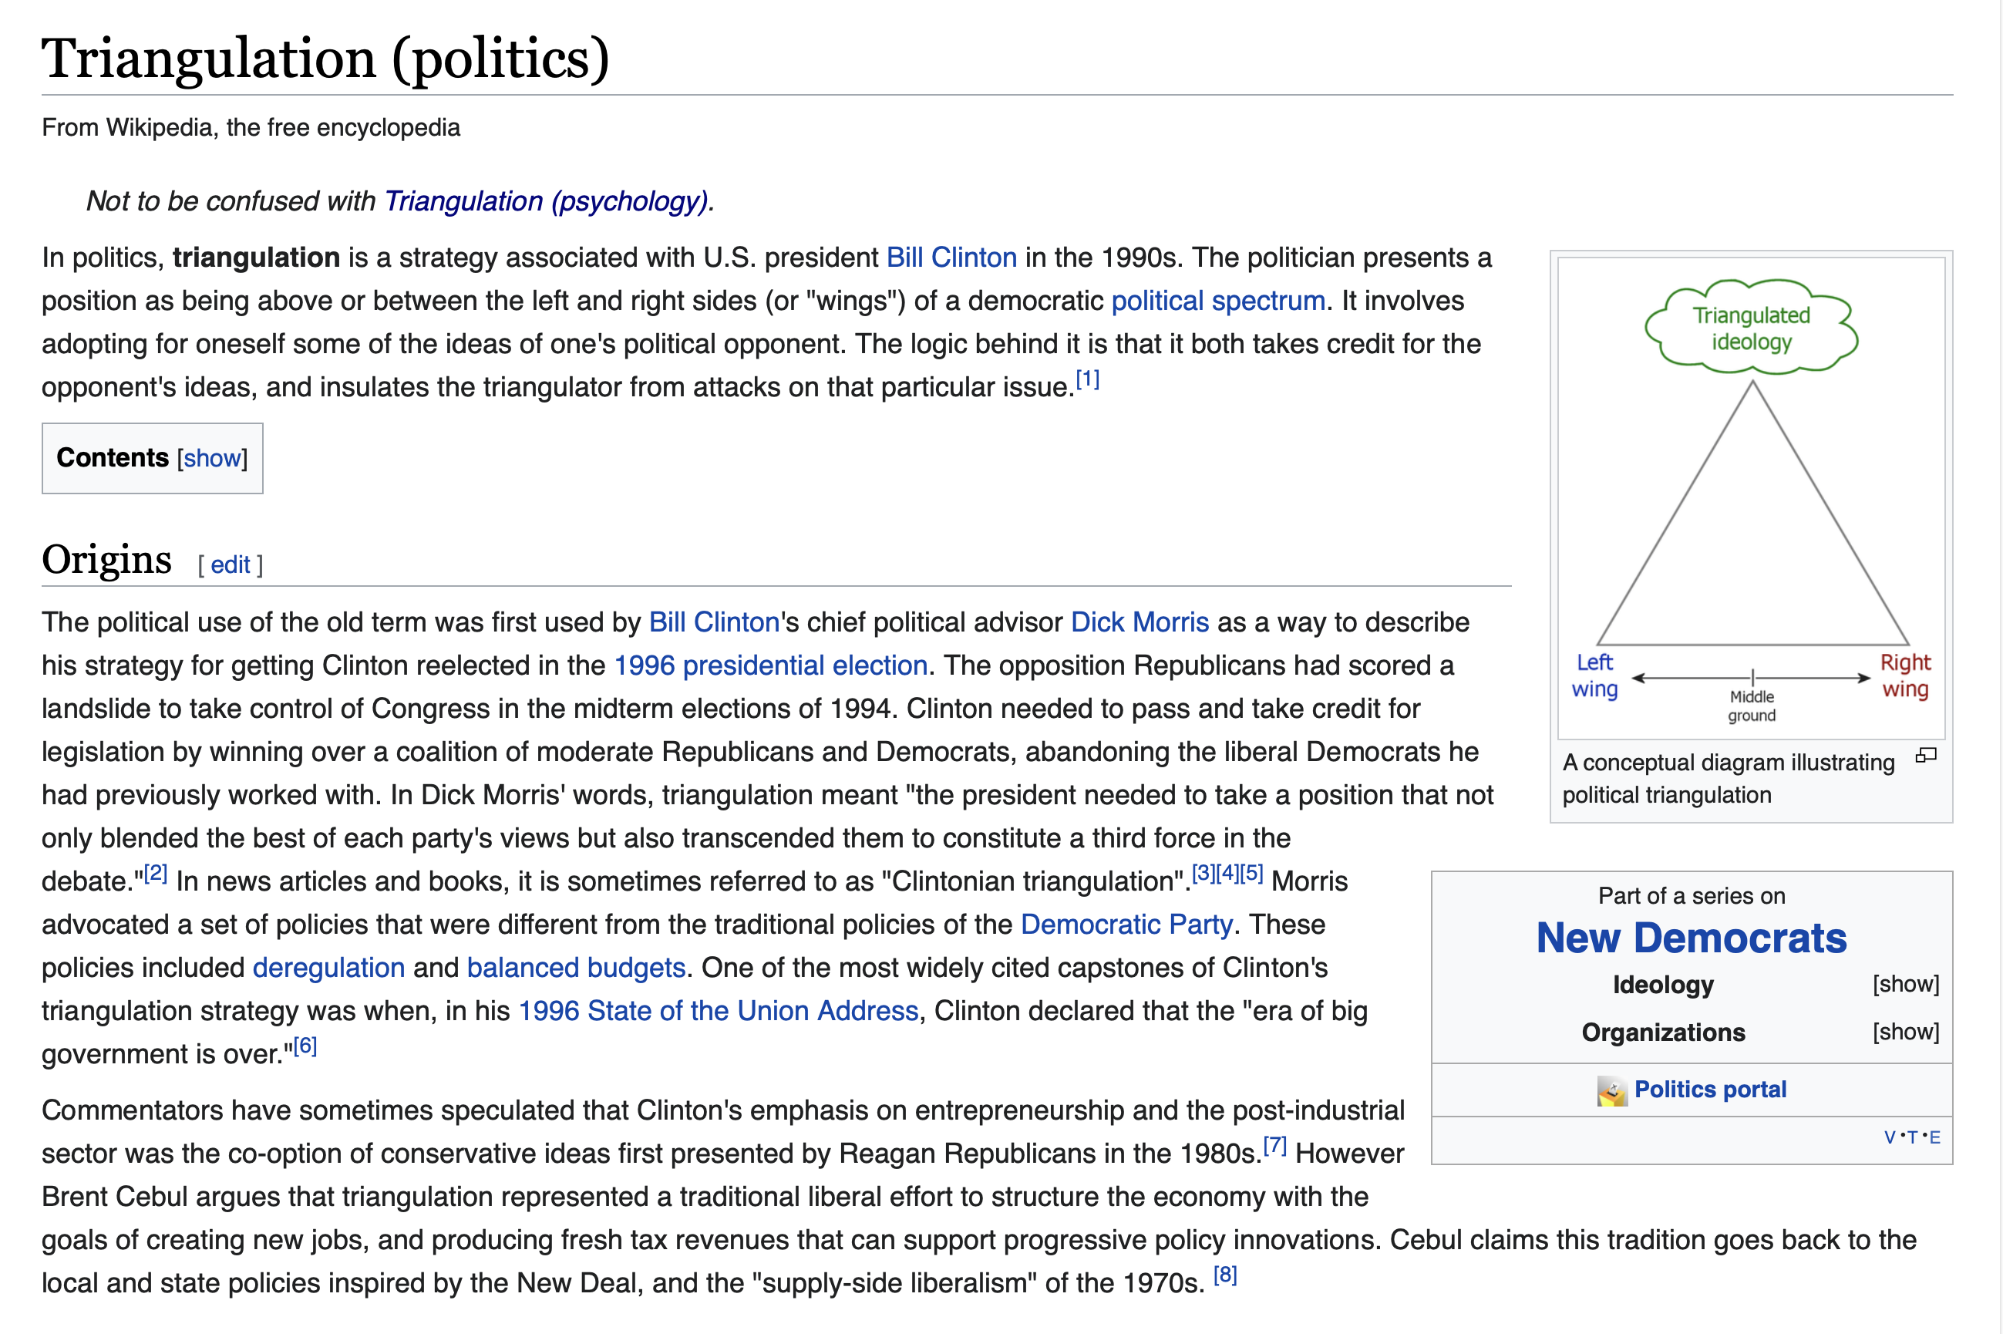Open the Dick Morris article link

pos(1139,623)
